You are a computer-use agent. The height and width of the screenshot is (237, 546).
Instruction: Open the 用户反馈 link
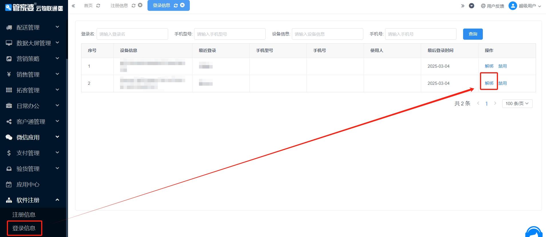493,6
